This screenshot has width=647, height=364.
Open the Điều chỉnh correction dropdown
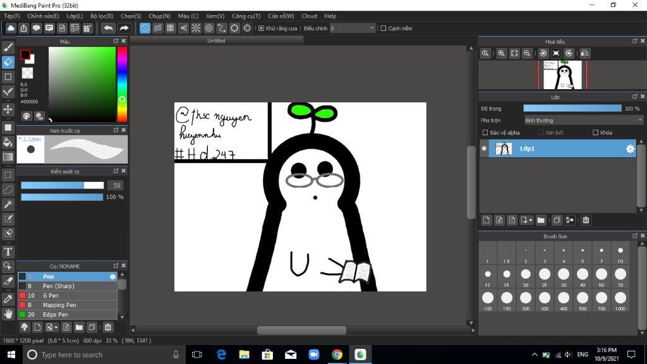click(353, 28)
